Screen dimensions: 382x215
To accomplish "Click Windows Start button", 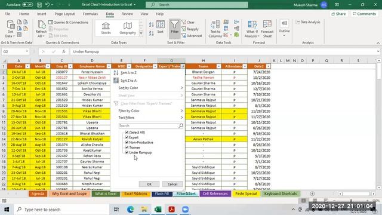I will 7,210.
